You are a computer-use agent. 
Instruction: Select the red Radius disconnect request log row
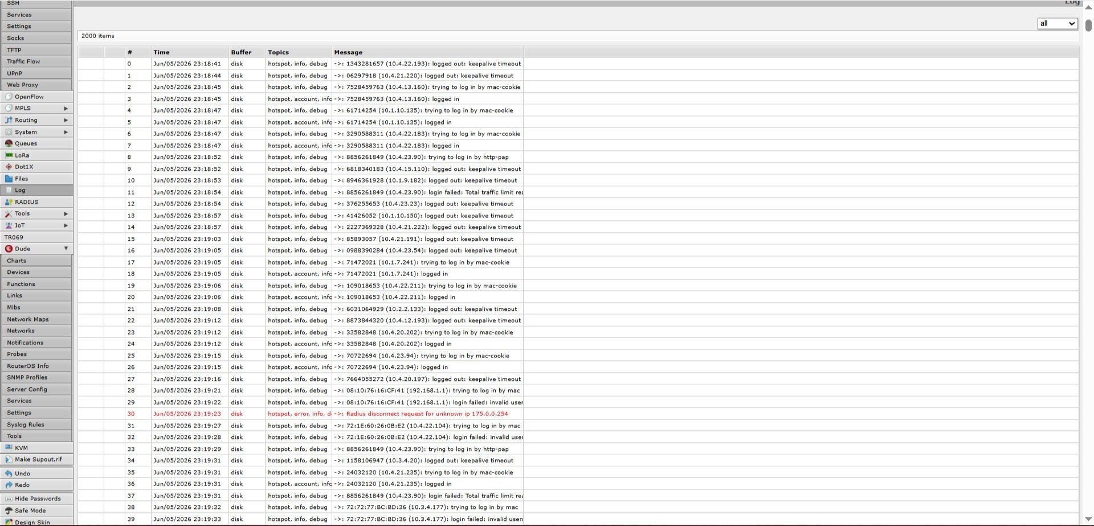coord(578,414)
